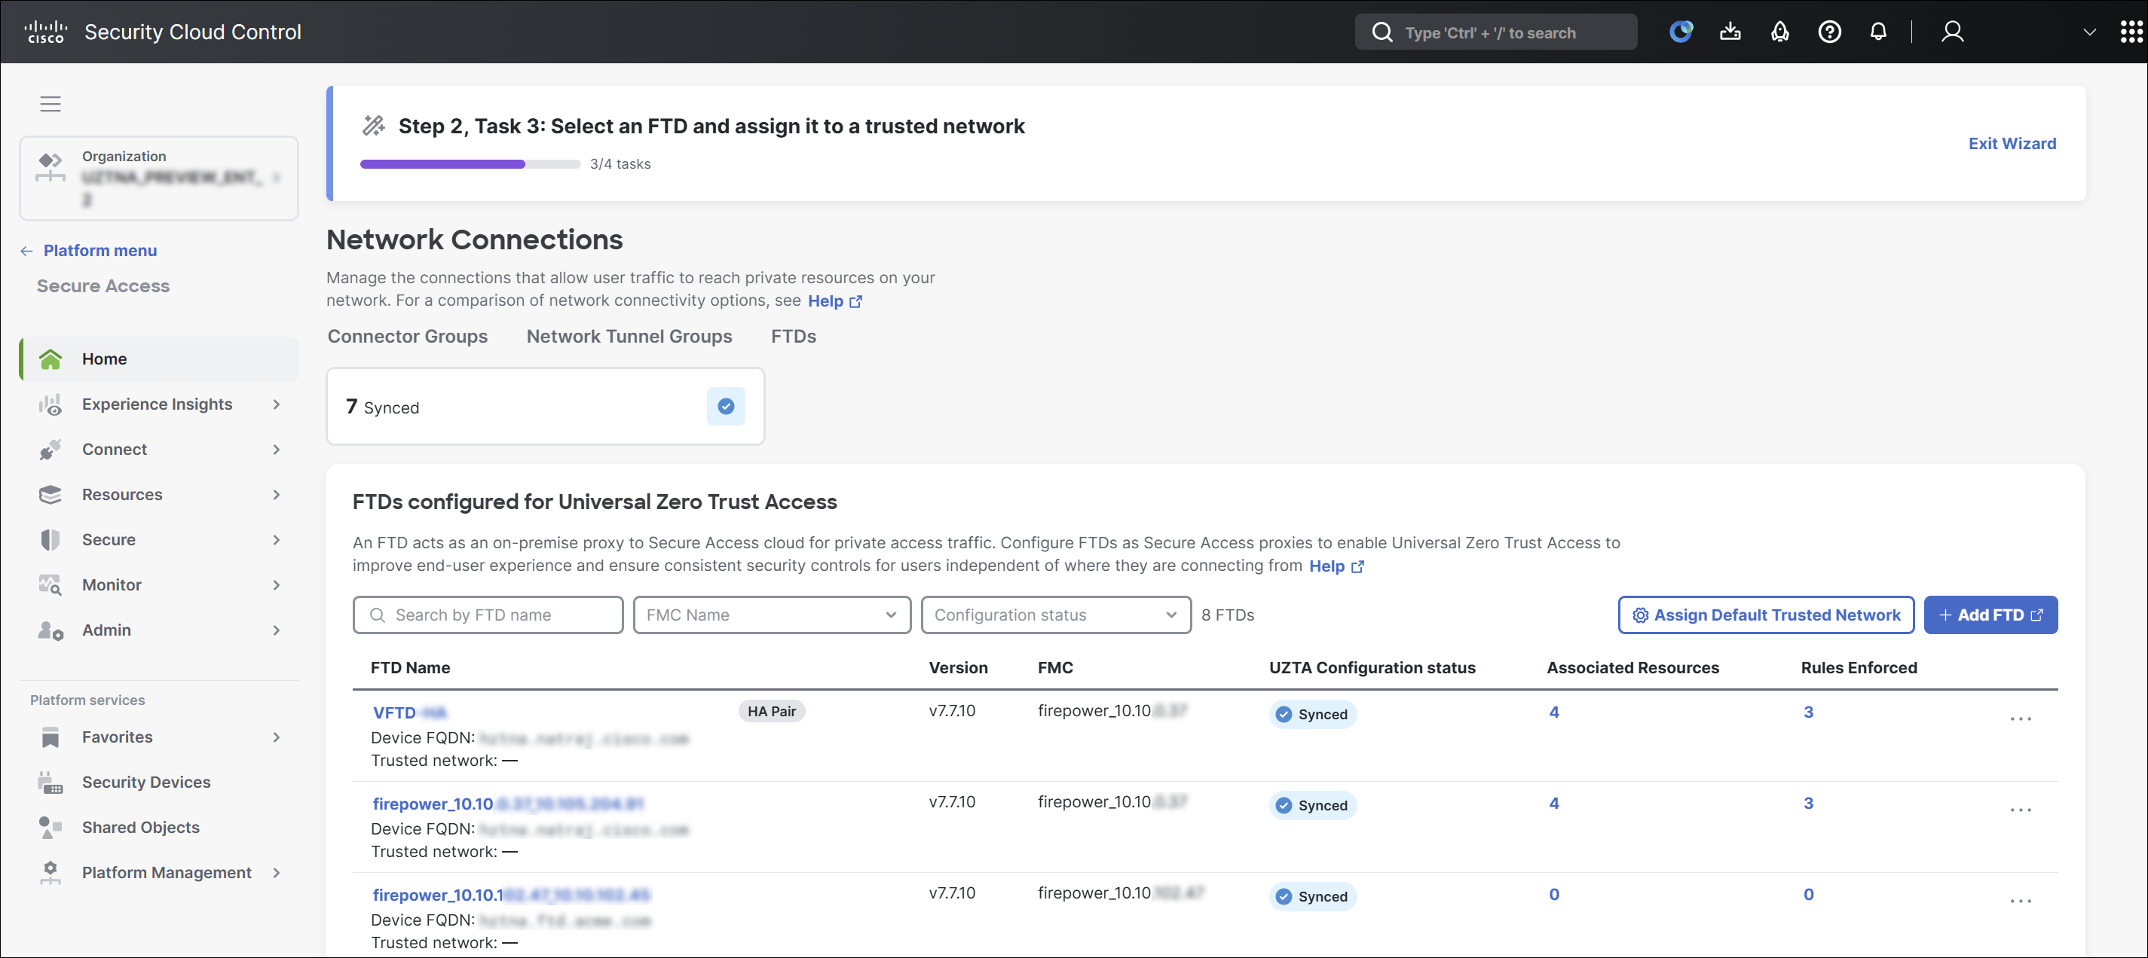
Task: Click Exit Wizard link
Action: pyautogui.click(x=2012, y=143)
